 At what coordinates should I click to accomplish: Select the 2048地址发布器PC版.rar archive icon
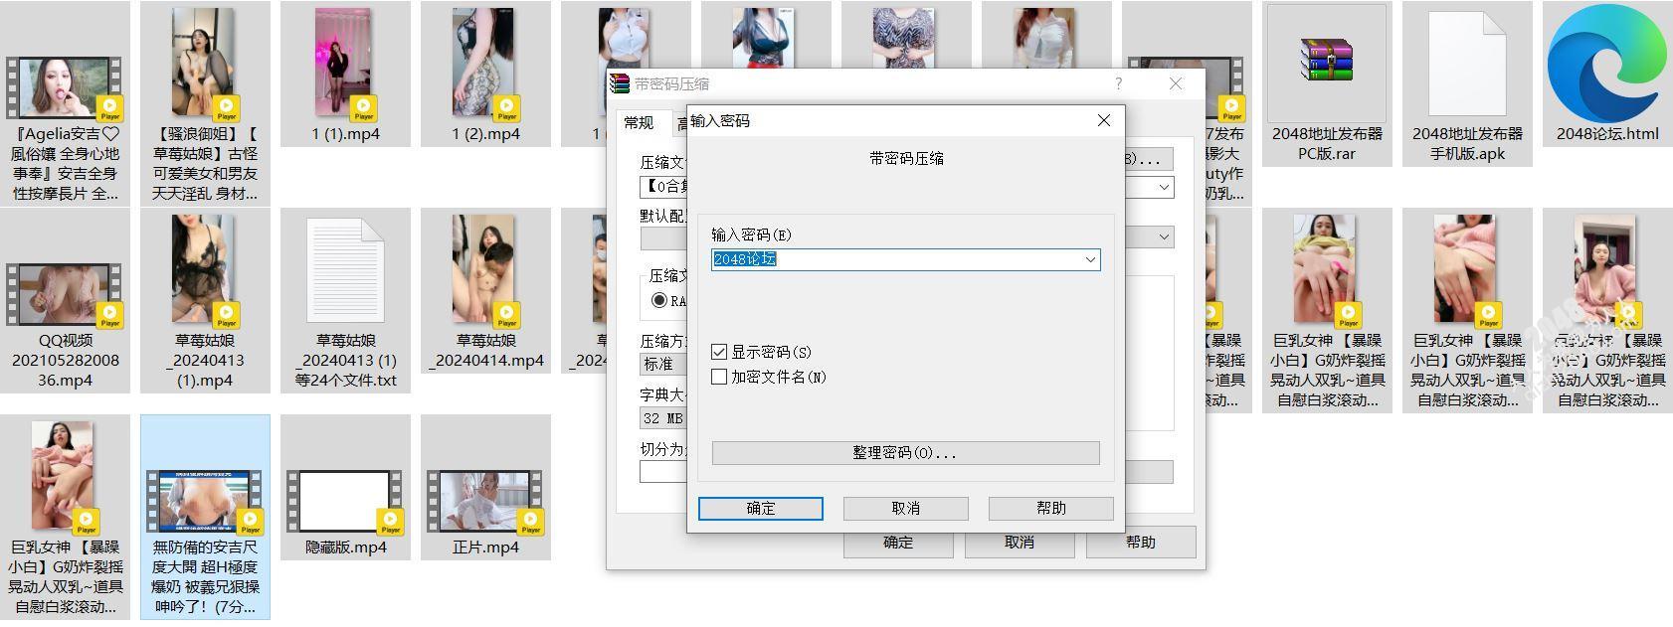click(x=1327, y=62)
